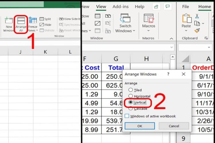215x143 pixels.
Task: Open the Help ribbon tab
Action: pos(139,7)
